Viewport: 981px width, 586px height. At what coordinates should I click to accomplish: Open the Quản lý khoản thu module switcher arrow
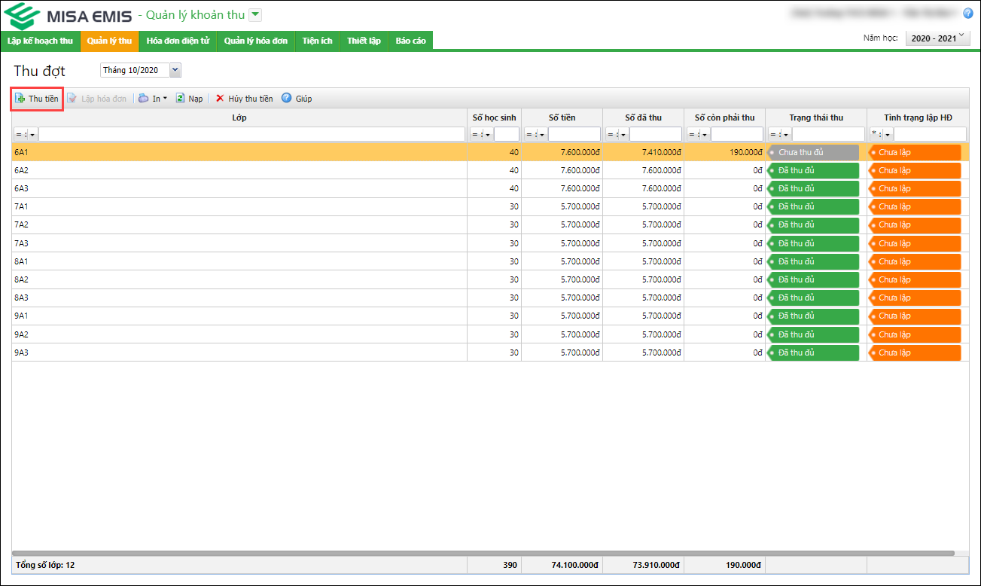[x=255, y=14]
